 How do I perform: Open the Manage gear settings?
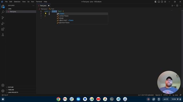(x=3, y=91)
